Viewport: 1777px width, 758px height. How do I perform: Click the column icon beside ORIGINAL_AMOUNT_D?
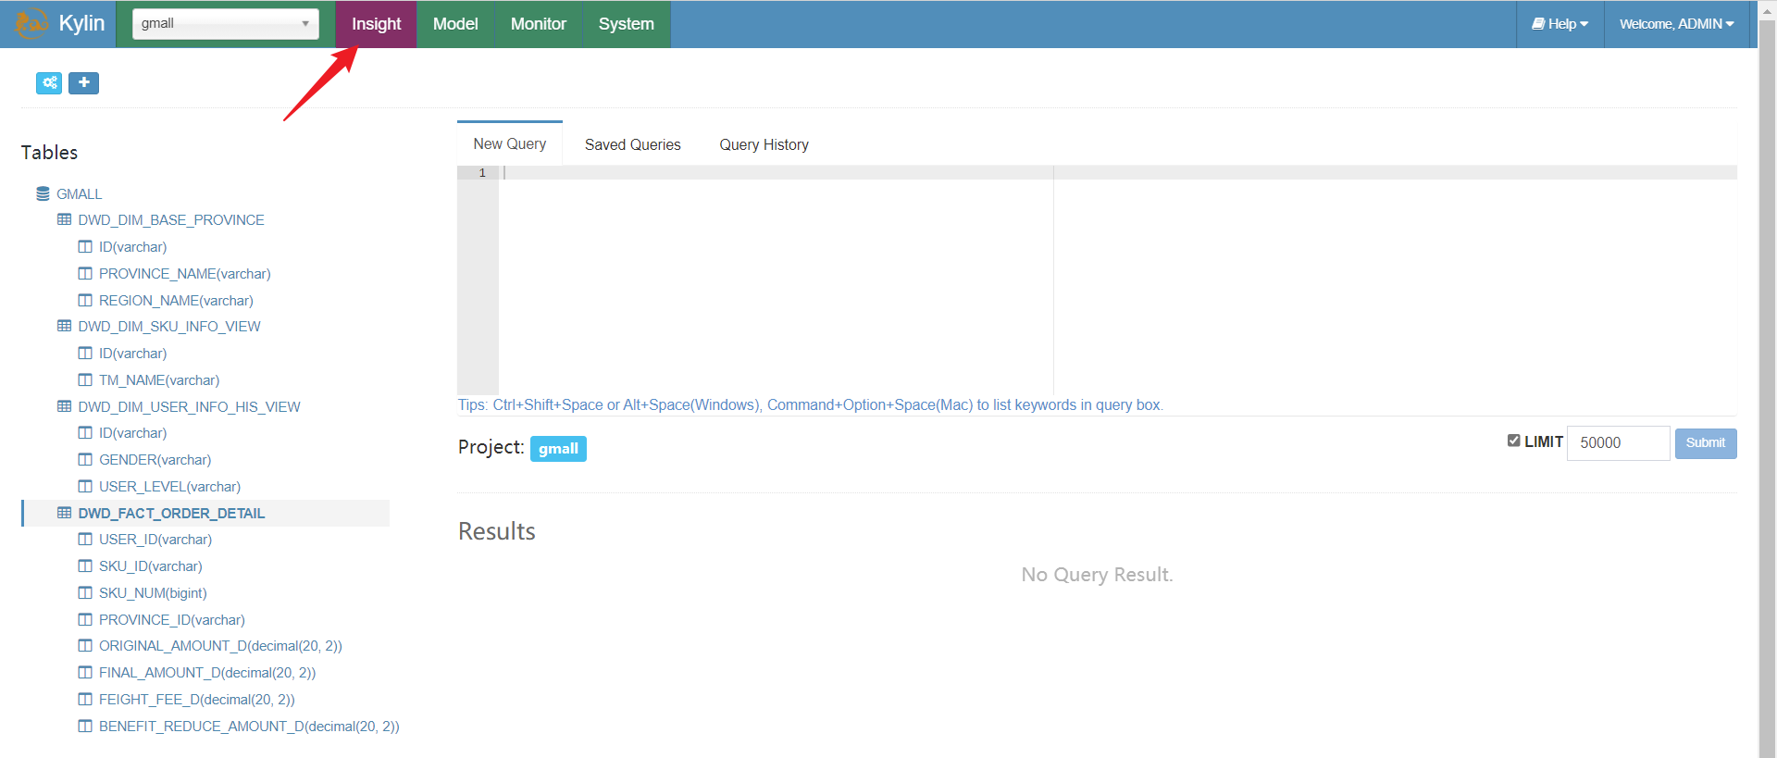tap(85, 646)
